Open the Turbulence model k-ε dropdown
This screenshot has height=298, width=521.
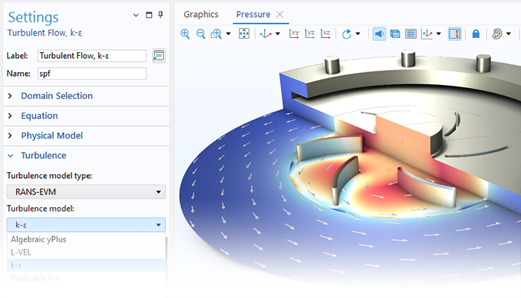86,225
